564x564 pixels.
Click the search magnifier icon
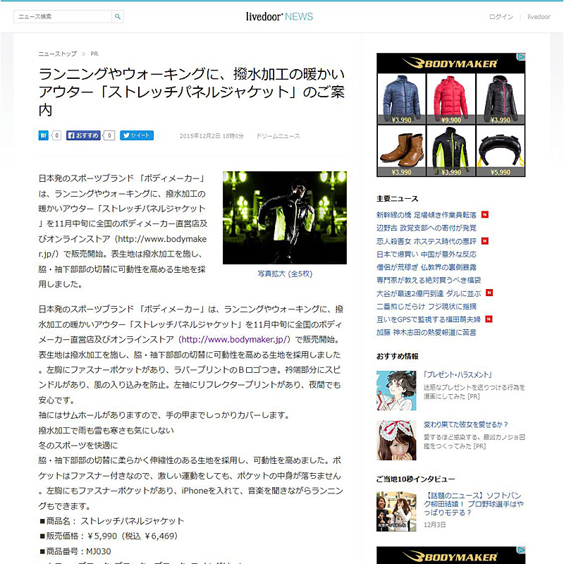click(x=118, y=16)
